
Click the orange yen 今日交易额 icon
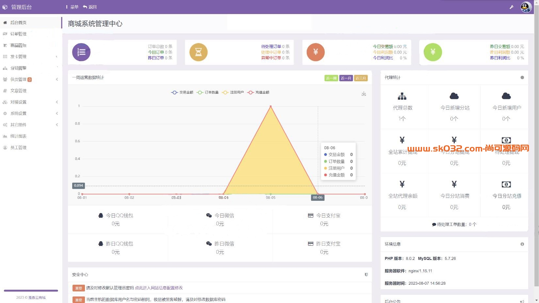(316, 52)
